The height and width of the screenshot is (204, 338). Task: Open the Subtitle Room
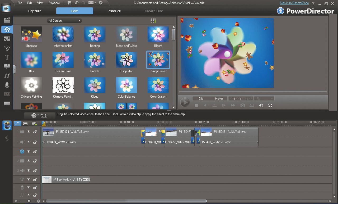coord(7,103)
